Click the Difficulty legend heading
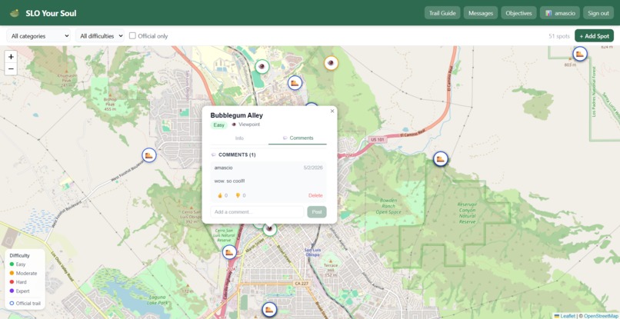The height and width of the screenshot is (319, 620). coord(20,255)
